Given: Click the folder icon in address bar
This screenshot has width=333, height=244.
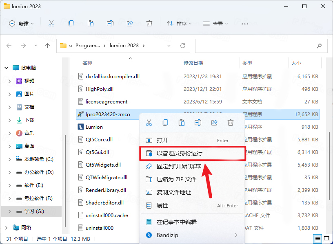Looking at the screenshot, I should 63,46.
